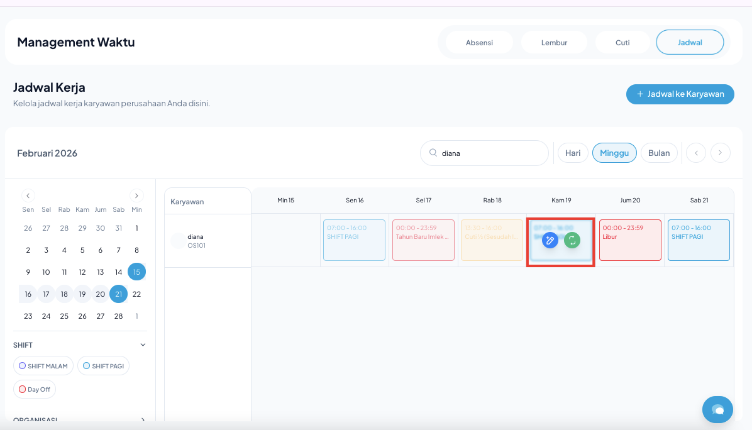Viewport: 752px width, 430px height.
Task: Navigate to next week arrow
Action: pyautogui.click(x=721, y=153)
